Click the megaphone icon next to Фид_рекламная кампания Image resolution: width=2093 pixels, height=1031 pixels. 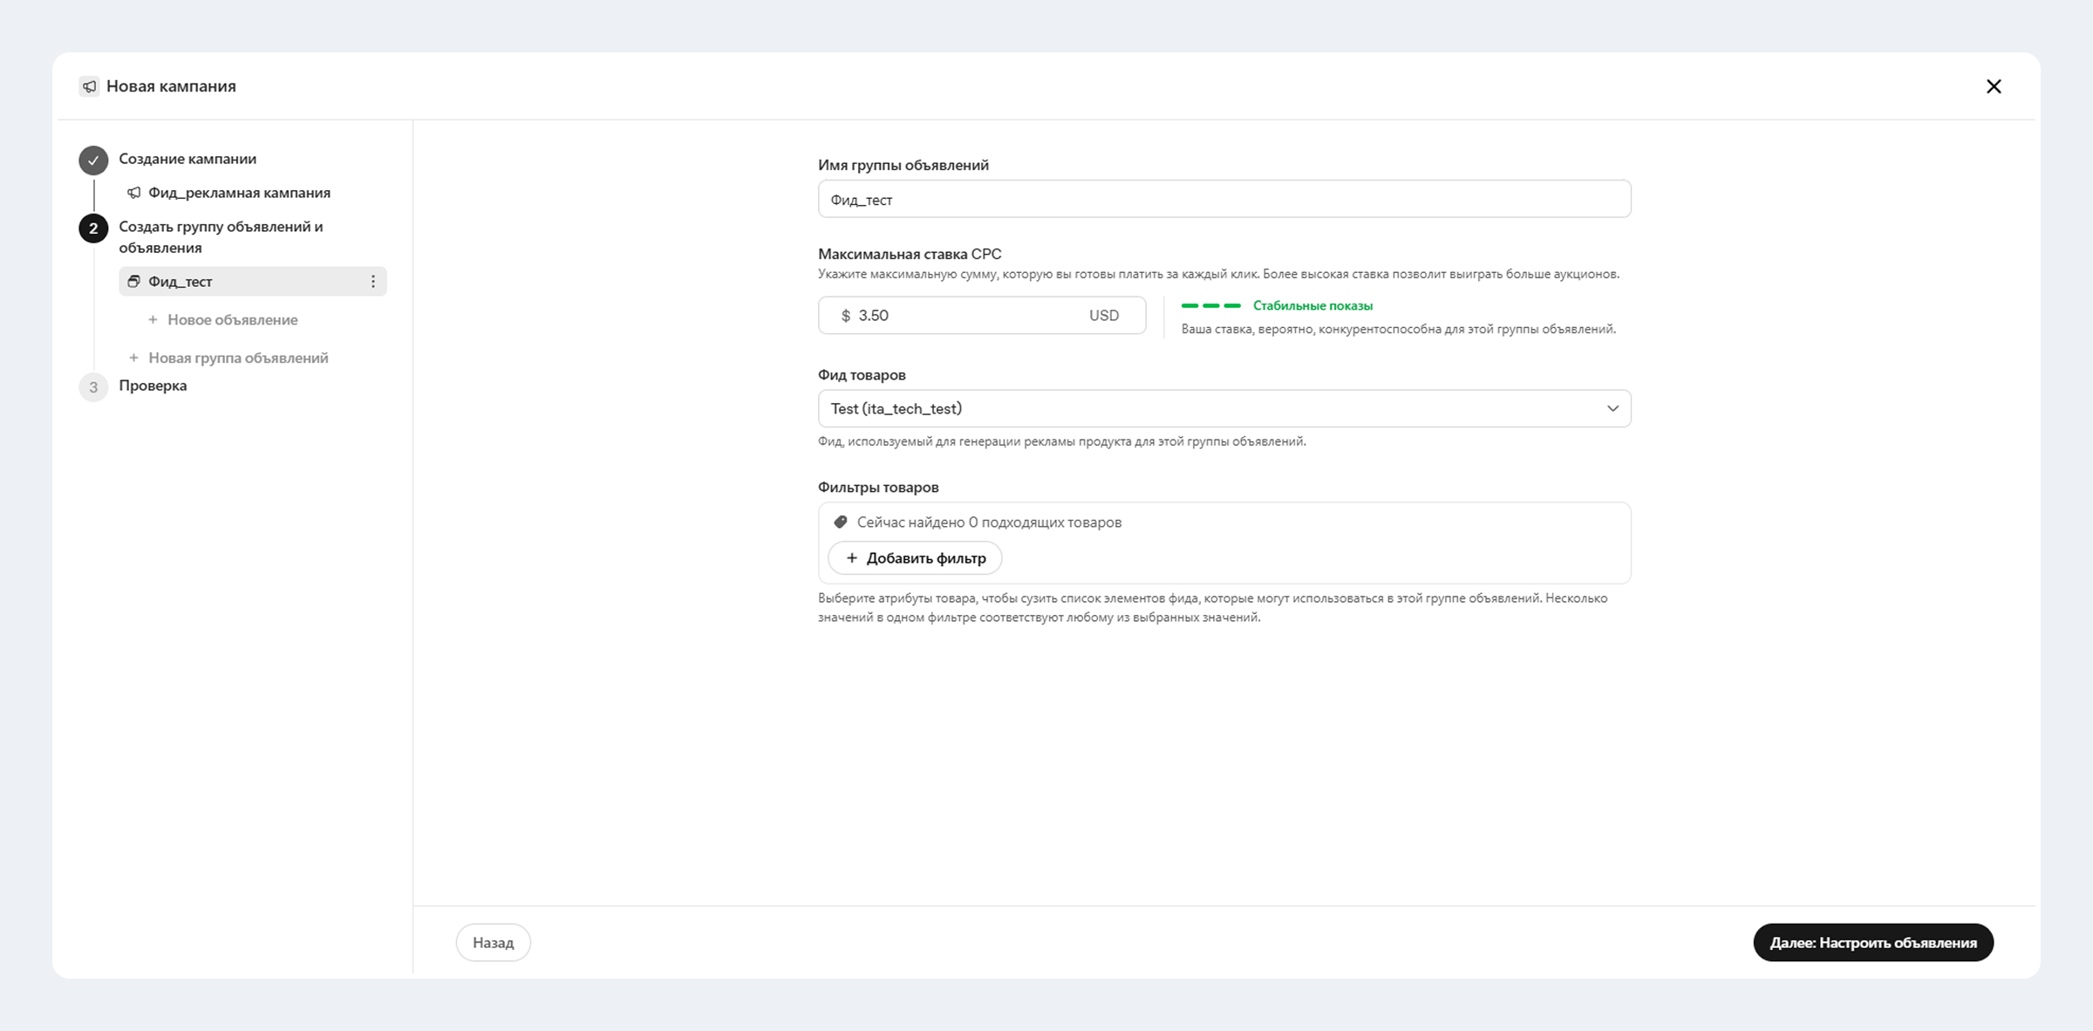tap(133, 193)
